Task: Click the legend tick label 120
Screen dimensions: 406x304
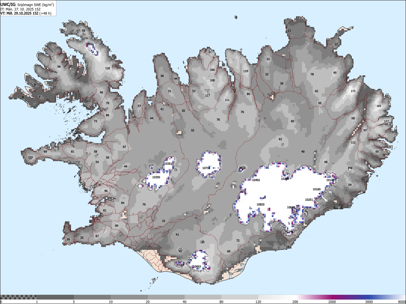Action: click(259, 302)
